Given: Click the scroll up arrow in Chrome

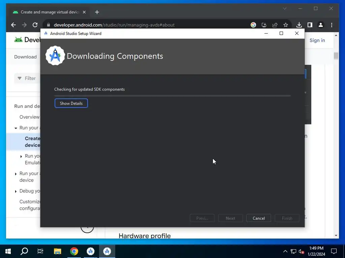Looking at the screenshot, I should 336,35.
